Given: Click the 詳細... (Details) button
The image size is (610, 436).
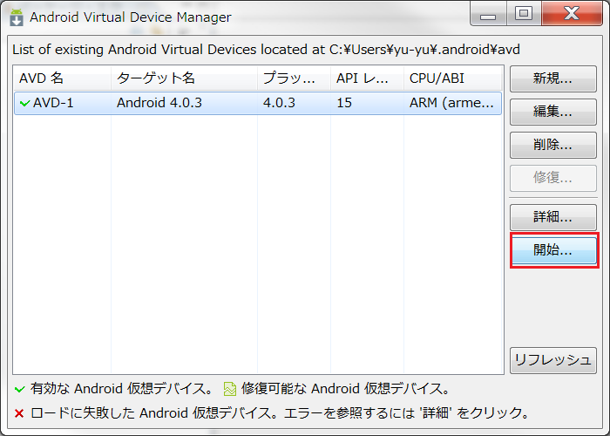Looking at the screenshot, I should click(x=552, y=217).
